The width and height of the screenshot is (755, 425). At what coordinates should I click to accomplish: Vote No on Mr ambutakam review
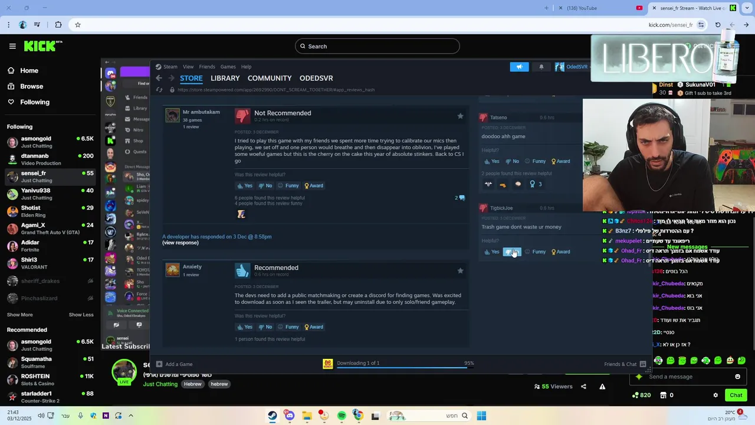coord(265,185)
